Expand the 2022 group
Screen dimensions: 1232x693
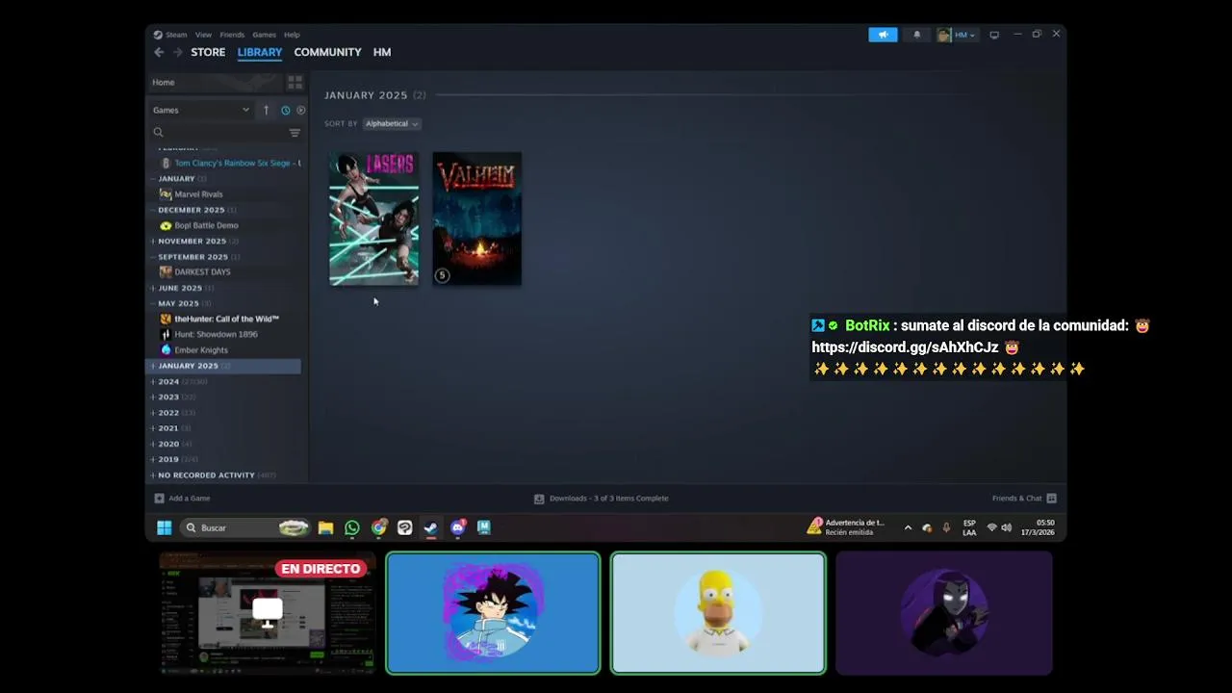[153, 413]
